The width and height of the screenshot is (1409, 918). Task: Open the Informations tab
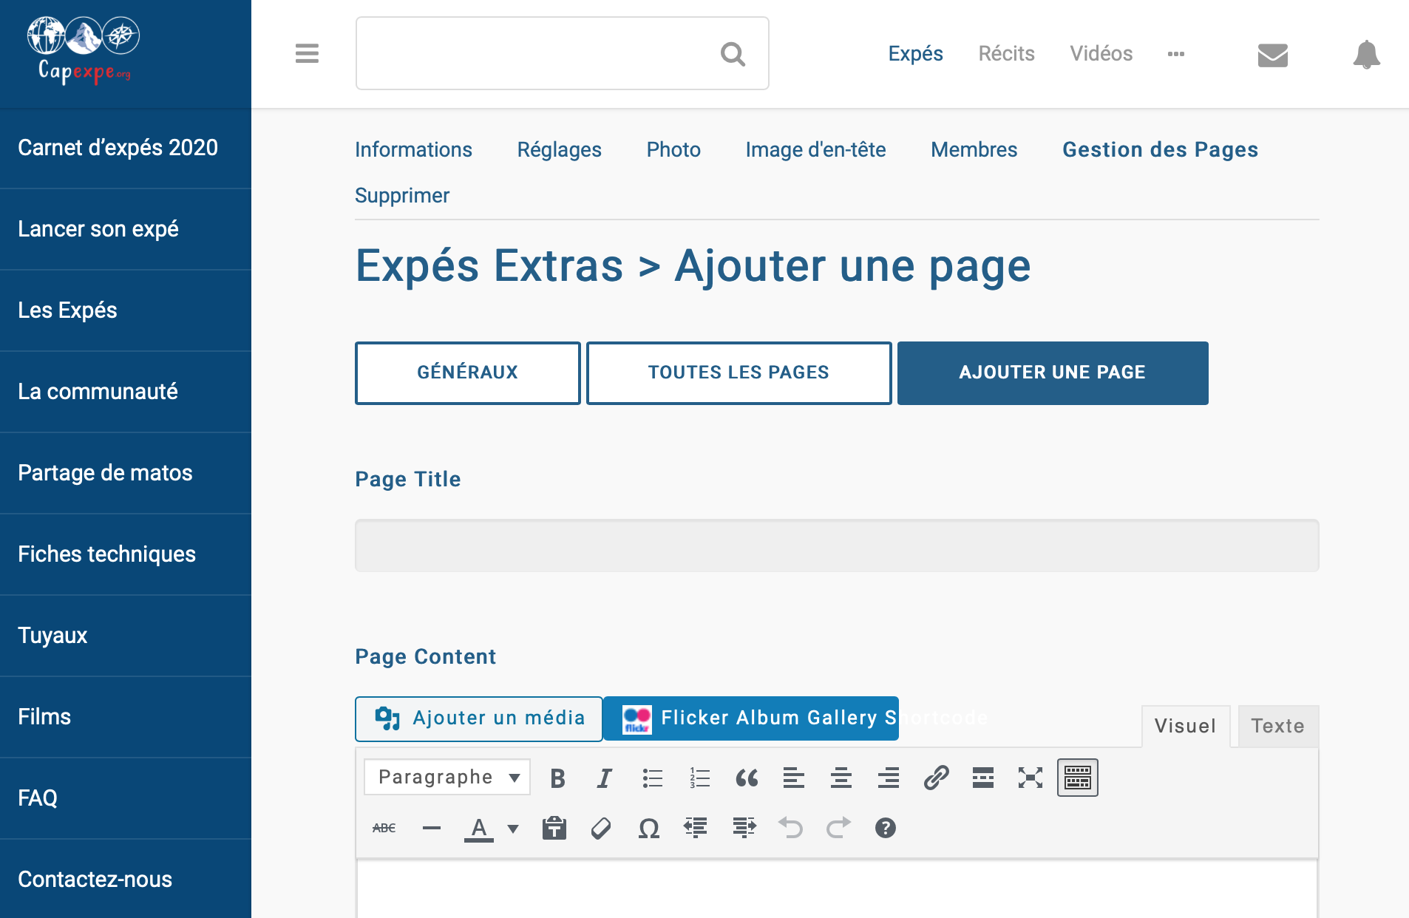(x=413, y=149)
